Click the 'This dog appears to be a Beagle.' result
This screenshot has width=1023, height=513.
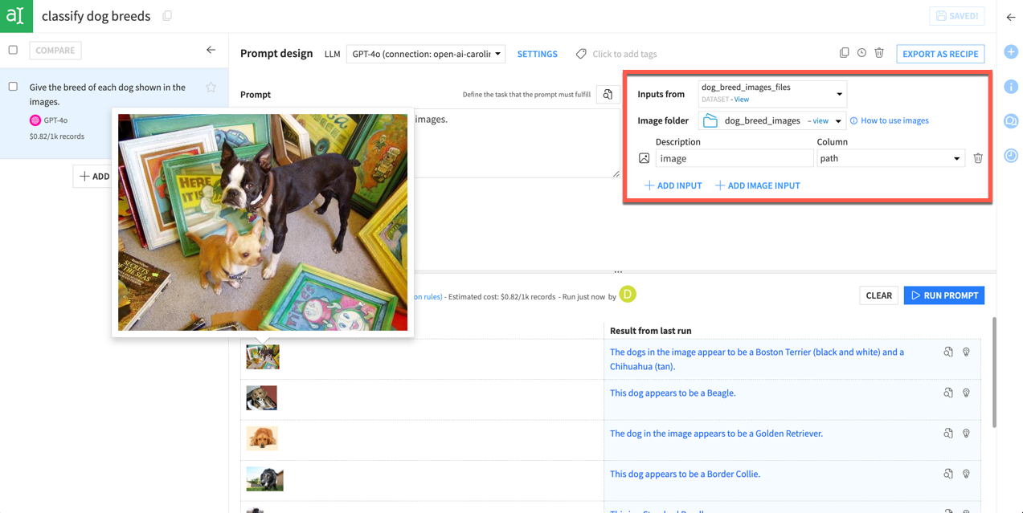click(x=673, y=393)
